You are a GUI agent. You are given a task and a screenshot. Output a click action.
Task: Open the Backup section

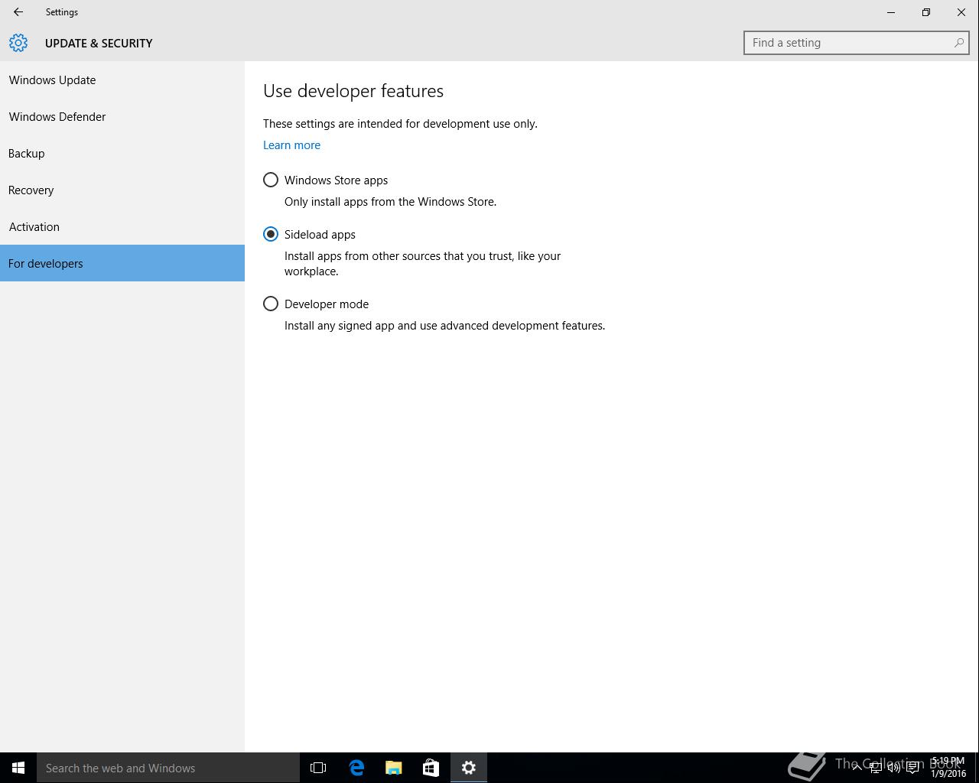click(x=122, y=153)
